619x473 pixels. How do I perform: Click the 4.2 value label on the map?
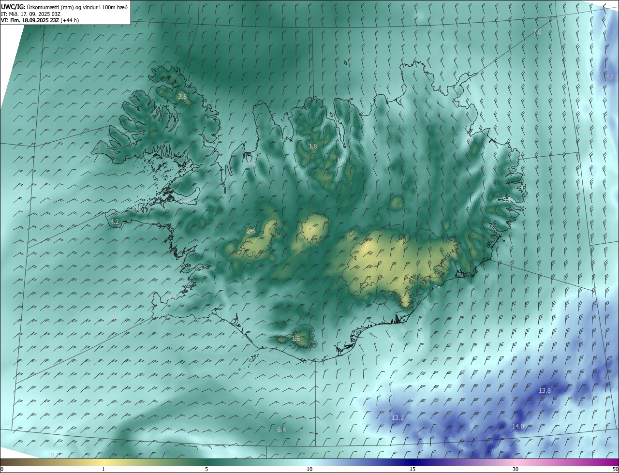coord(115,222)
